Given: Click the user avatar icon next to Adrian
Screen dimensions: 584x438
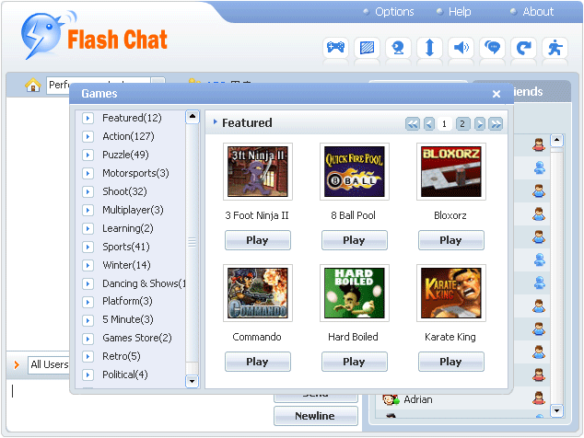Looking at the screenshot, I should (539, 398).
